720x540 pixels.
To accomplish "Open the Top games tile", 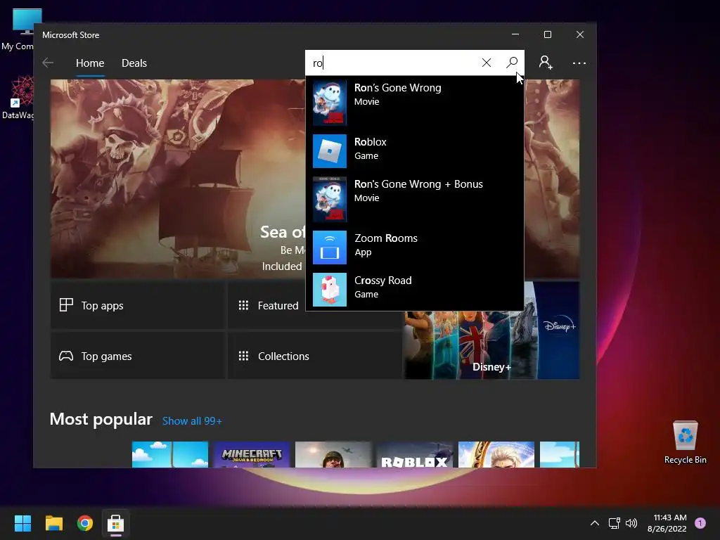I will pos(138,356).
